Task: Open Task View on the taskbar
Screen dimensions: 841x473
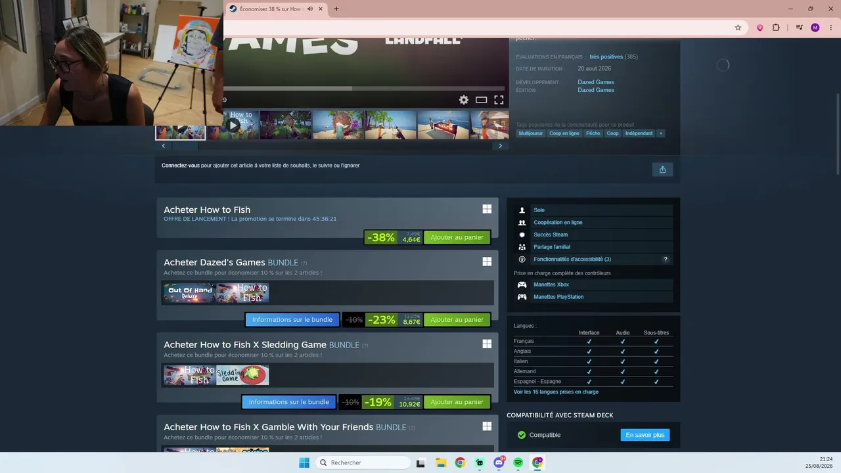Action: coord(421,462)
